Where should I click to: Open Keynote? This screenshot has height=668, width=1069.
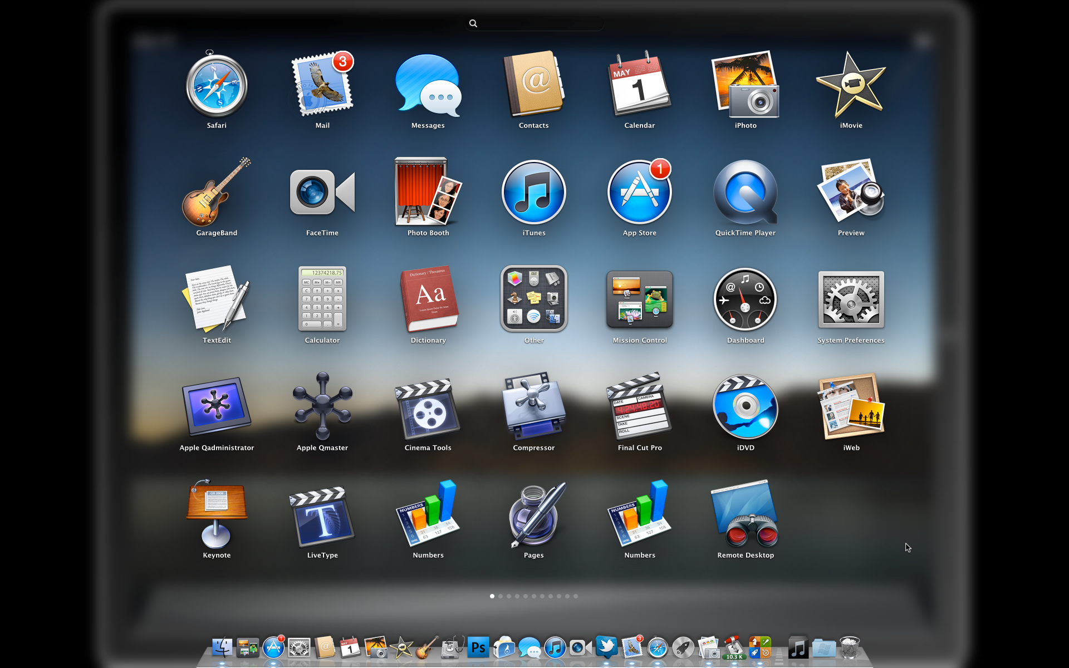point(217,514)
